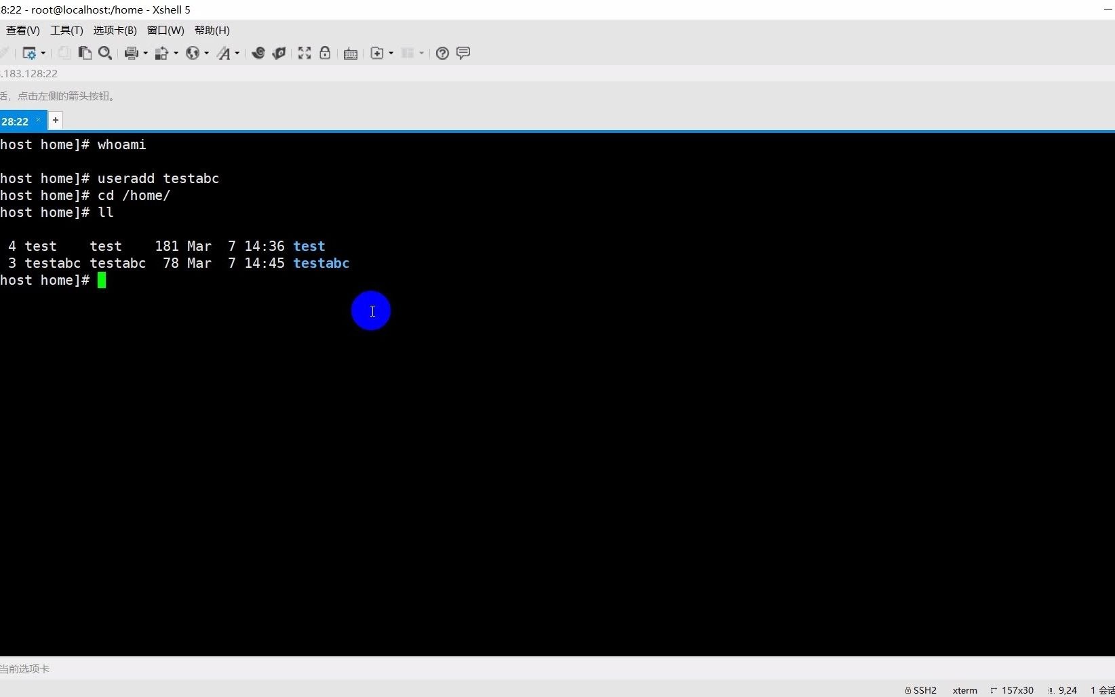Click the 9,24 cursor position indicator

pyautogui.click(x=1062, y=690)
